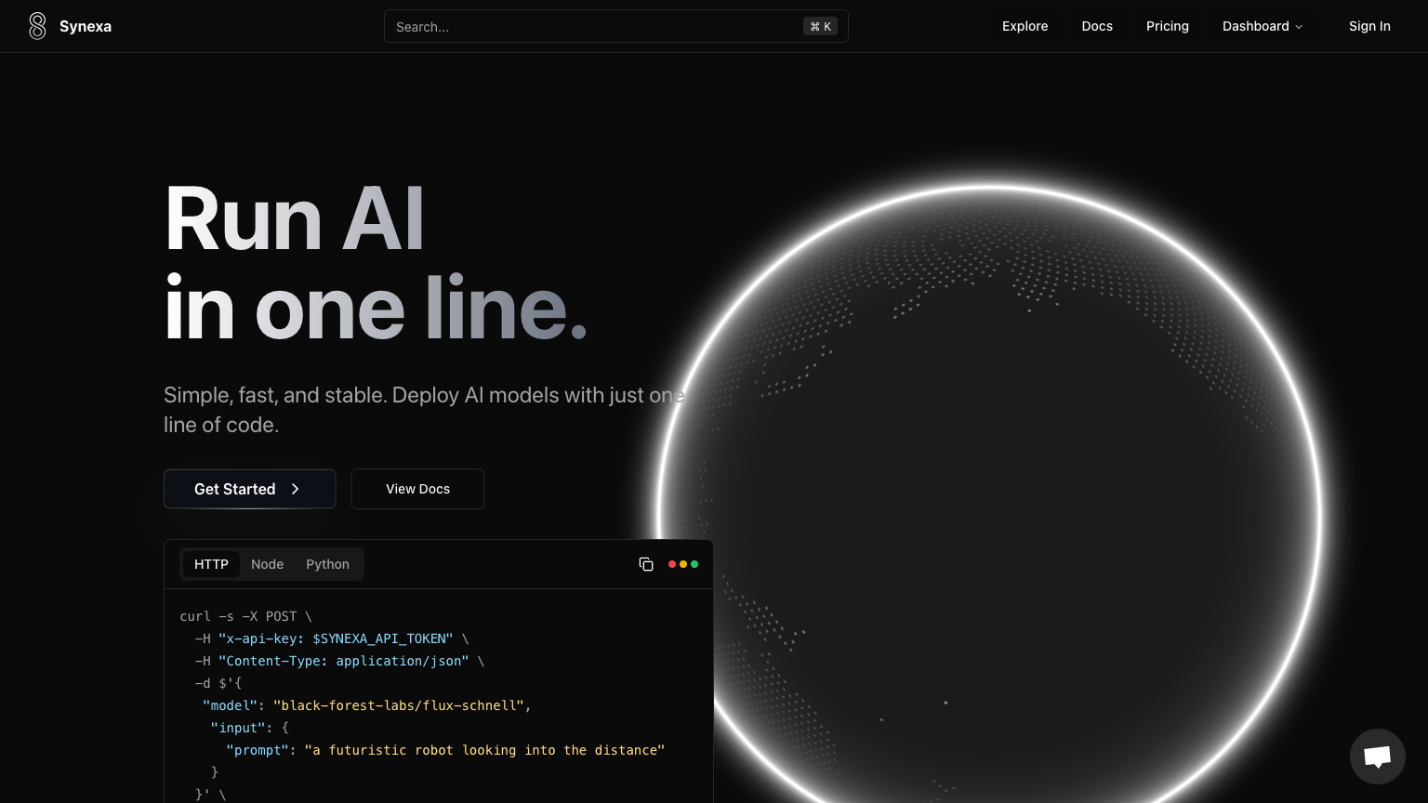
Task: Switch to the Python tab
Action: pos(327,564)
